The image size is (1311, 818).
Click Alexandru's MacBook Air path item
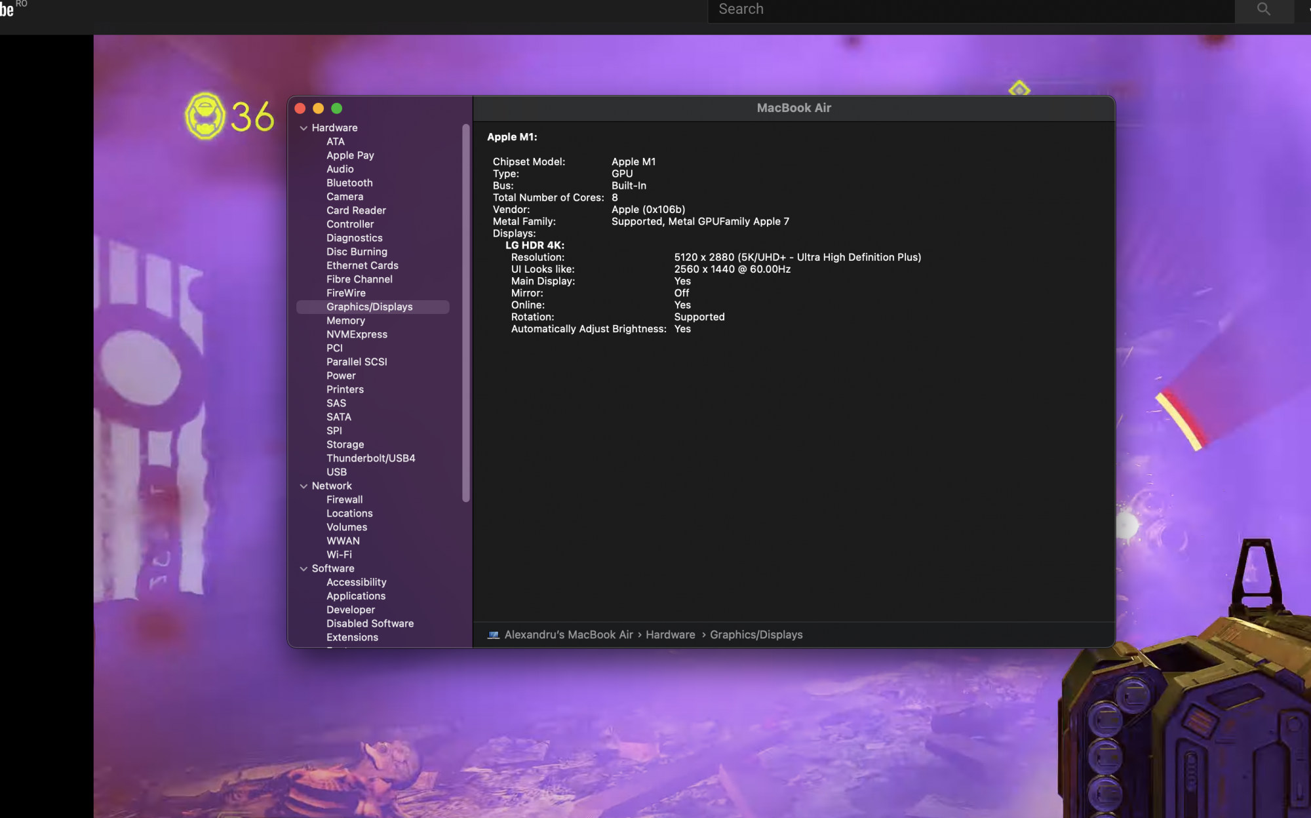[x=568, y=634]
